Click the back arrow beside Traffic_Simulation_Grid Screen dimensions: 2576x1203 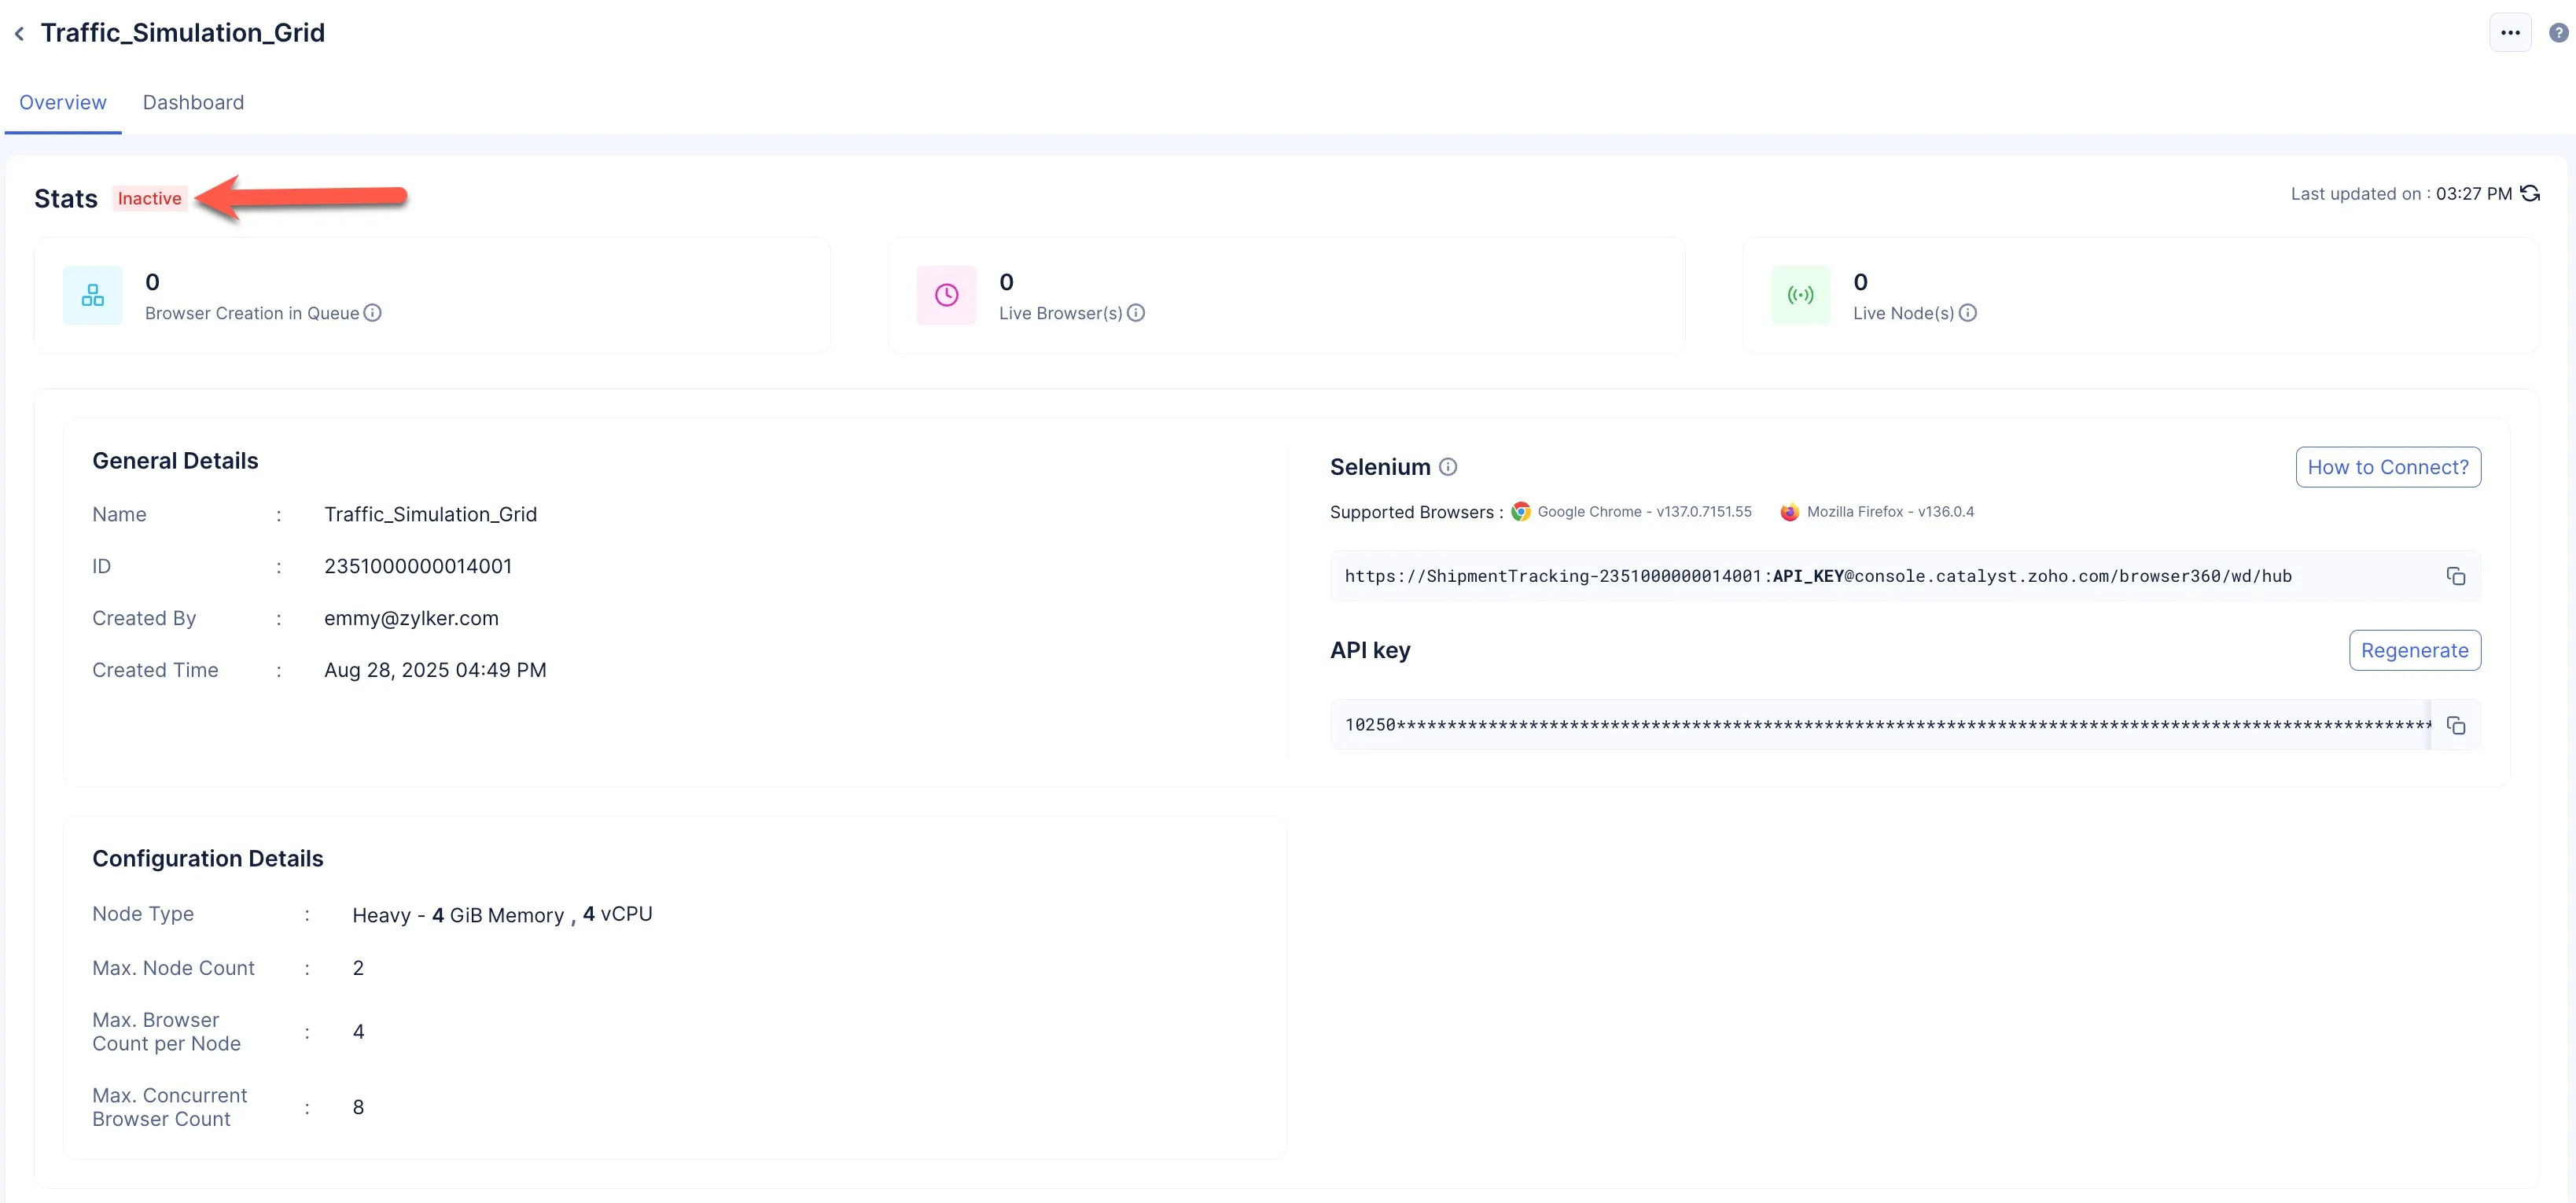point(19,34)
